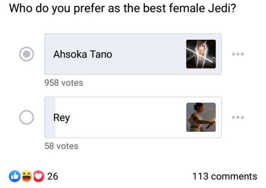Viewport: 266px width, 188px height.
Task: Click the red Love heart reaction icon
Action: coord(38,177)
